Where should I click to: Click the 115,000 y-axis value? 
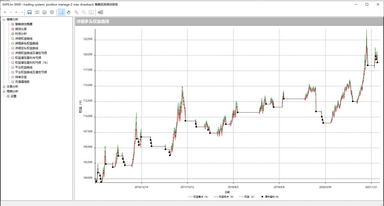point(88,85)
